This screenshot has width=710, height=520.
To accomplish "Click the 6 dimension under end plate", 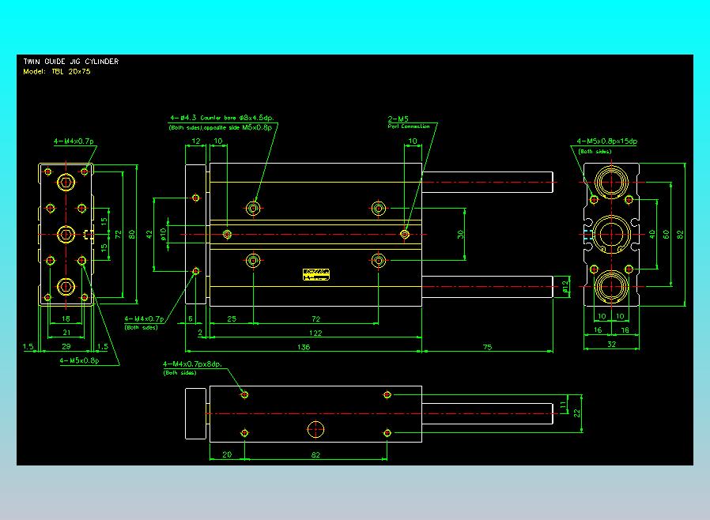I will point(191,319).
